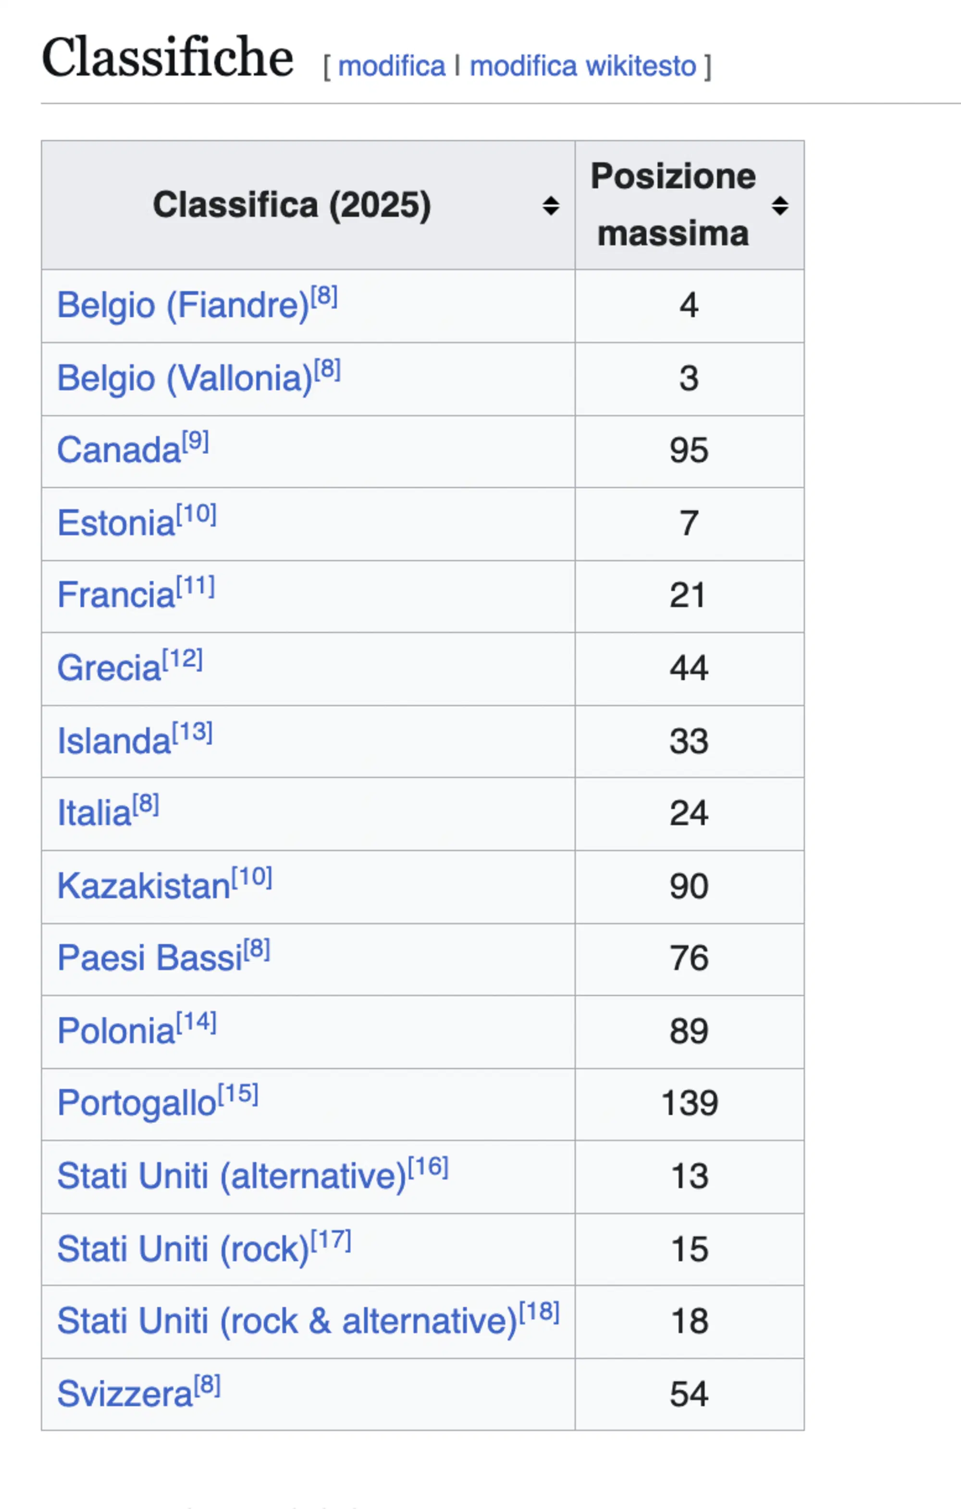Screen dimensions: 961x1509
Task: Open the Estonia chart link
Action: pos(116,524)
